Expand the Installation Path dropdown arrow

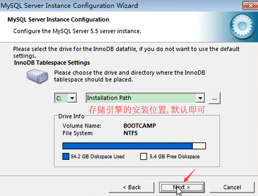200,98
